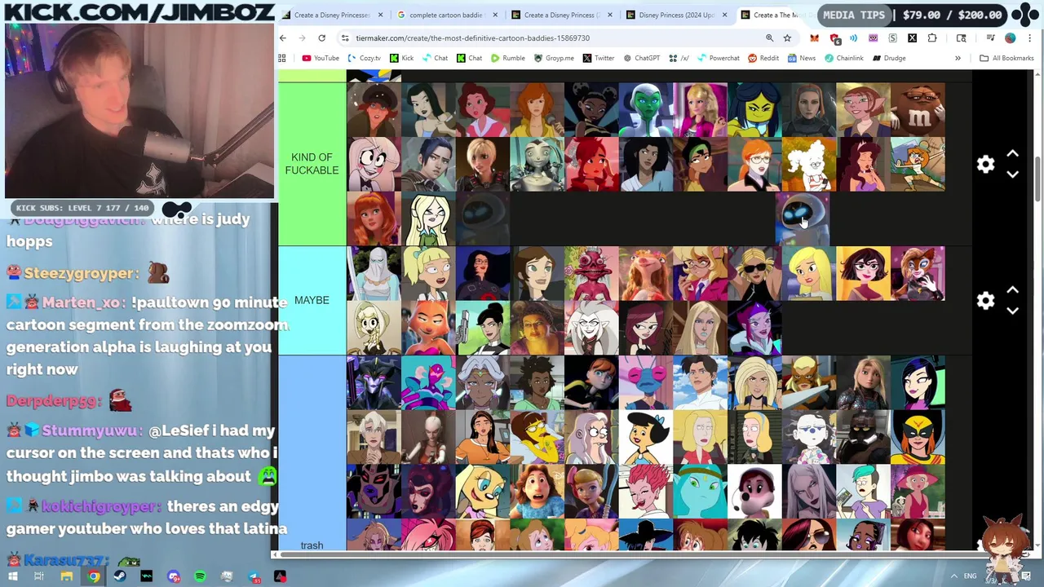The width and height of the screenshot is (1044, 587).
Task: Go forward in browser history
Action: pos(302,38)
